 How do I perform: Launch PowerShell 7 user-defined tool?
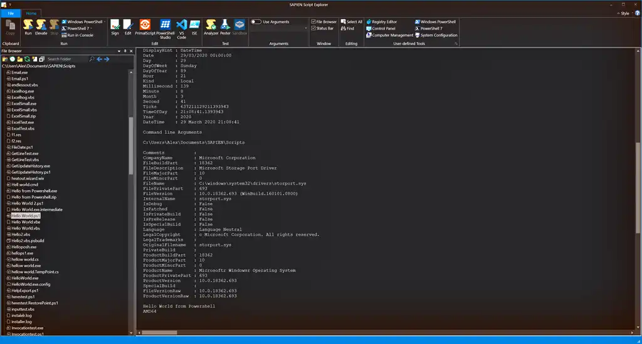(x=429, y=28)
